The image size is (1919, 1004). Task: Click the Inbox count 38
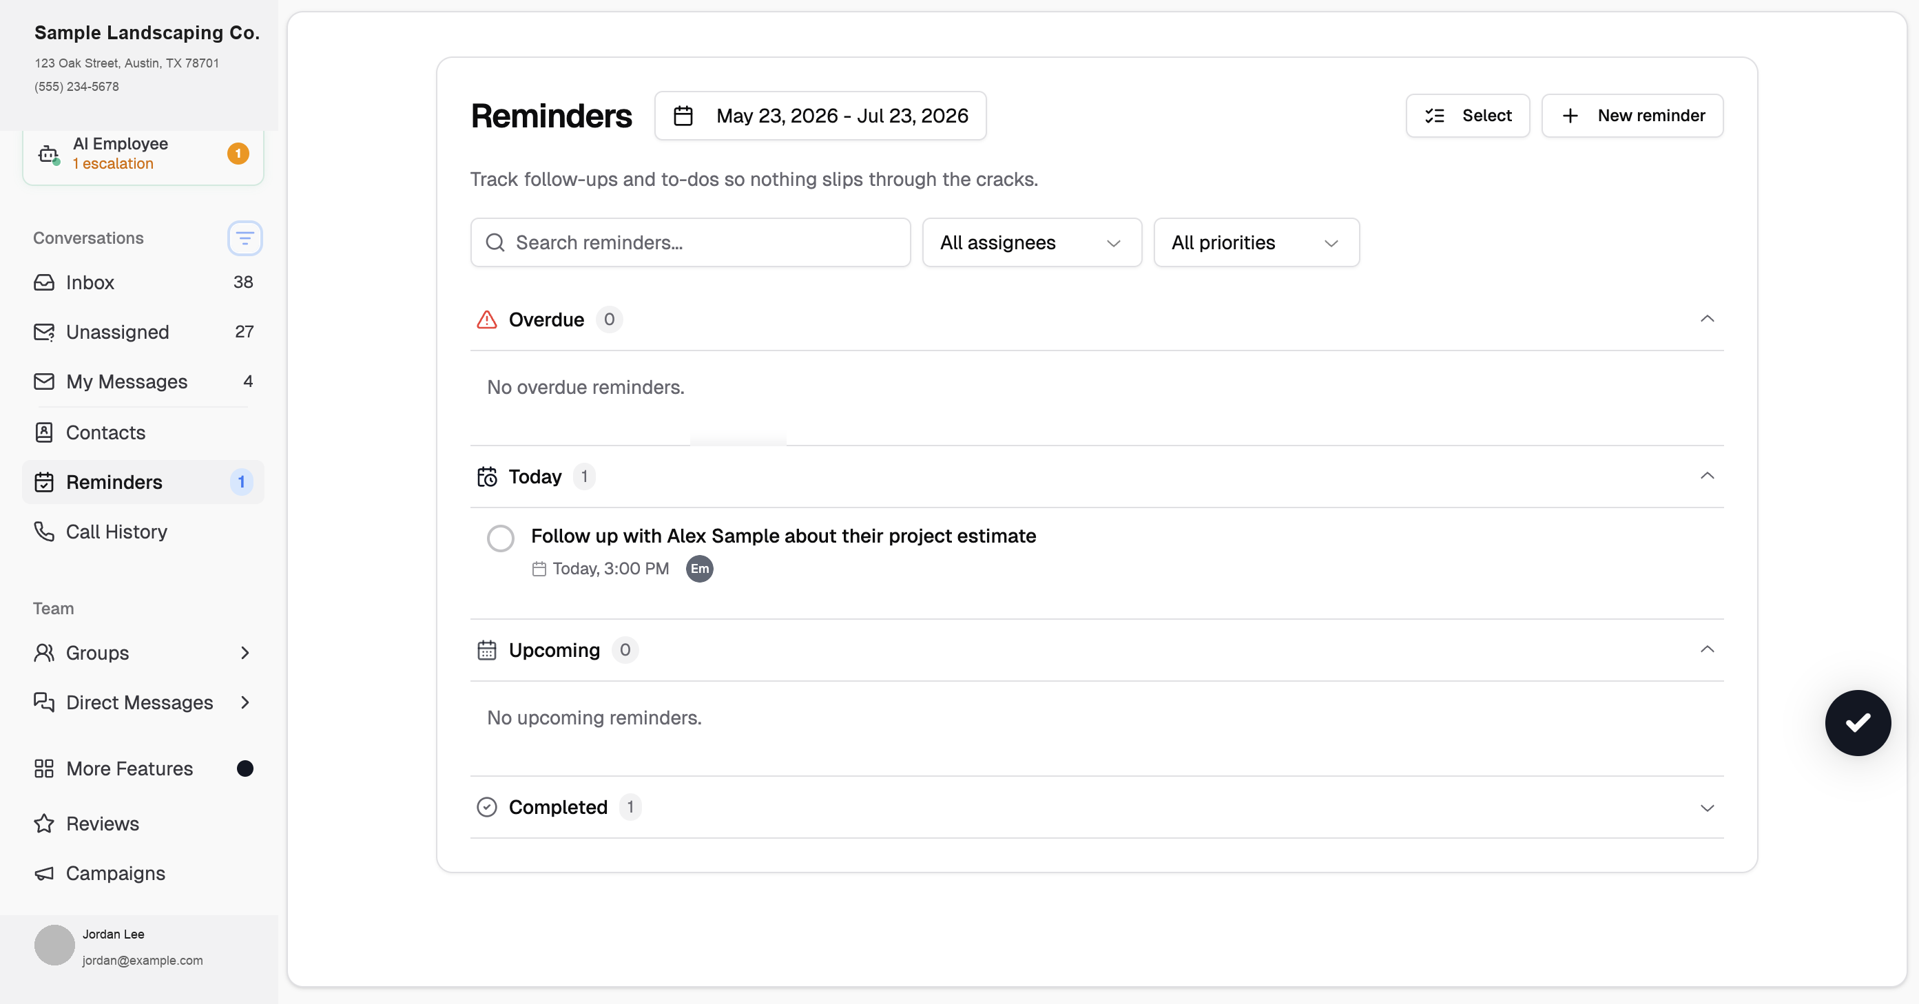[x=243, y=282]
